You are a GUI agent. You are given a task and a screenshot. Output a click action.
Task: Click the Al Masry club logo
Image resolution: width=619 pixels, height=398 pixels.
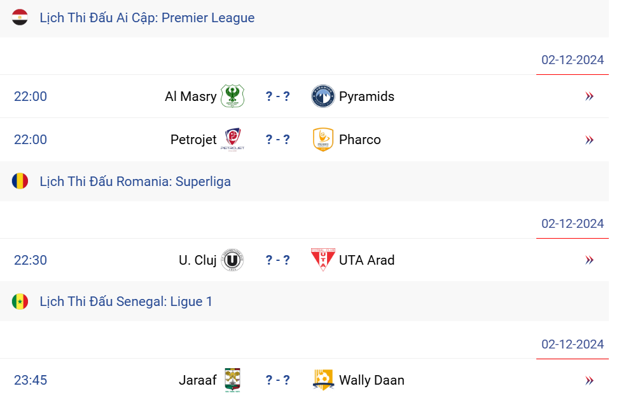[x=232, y=96]
